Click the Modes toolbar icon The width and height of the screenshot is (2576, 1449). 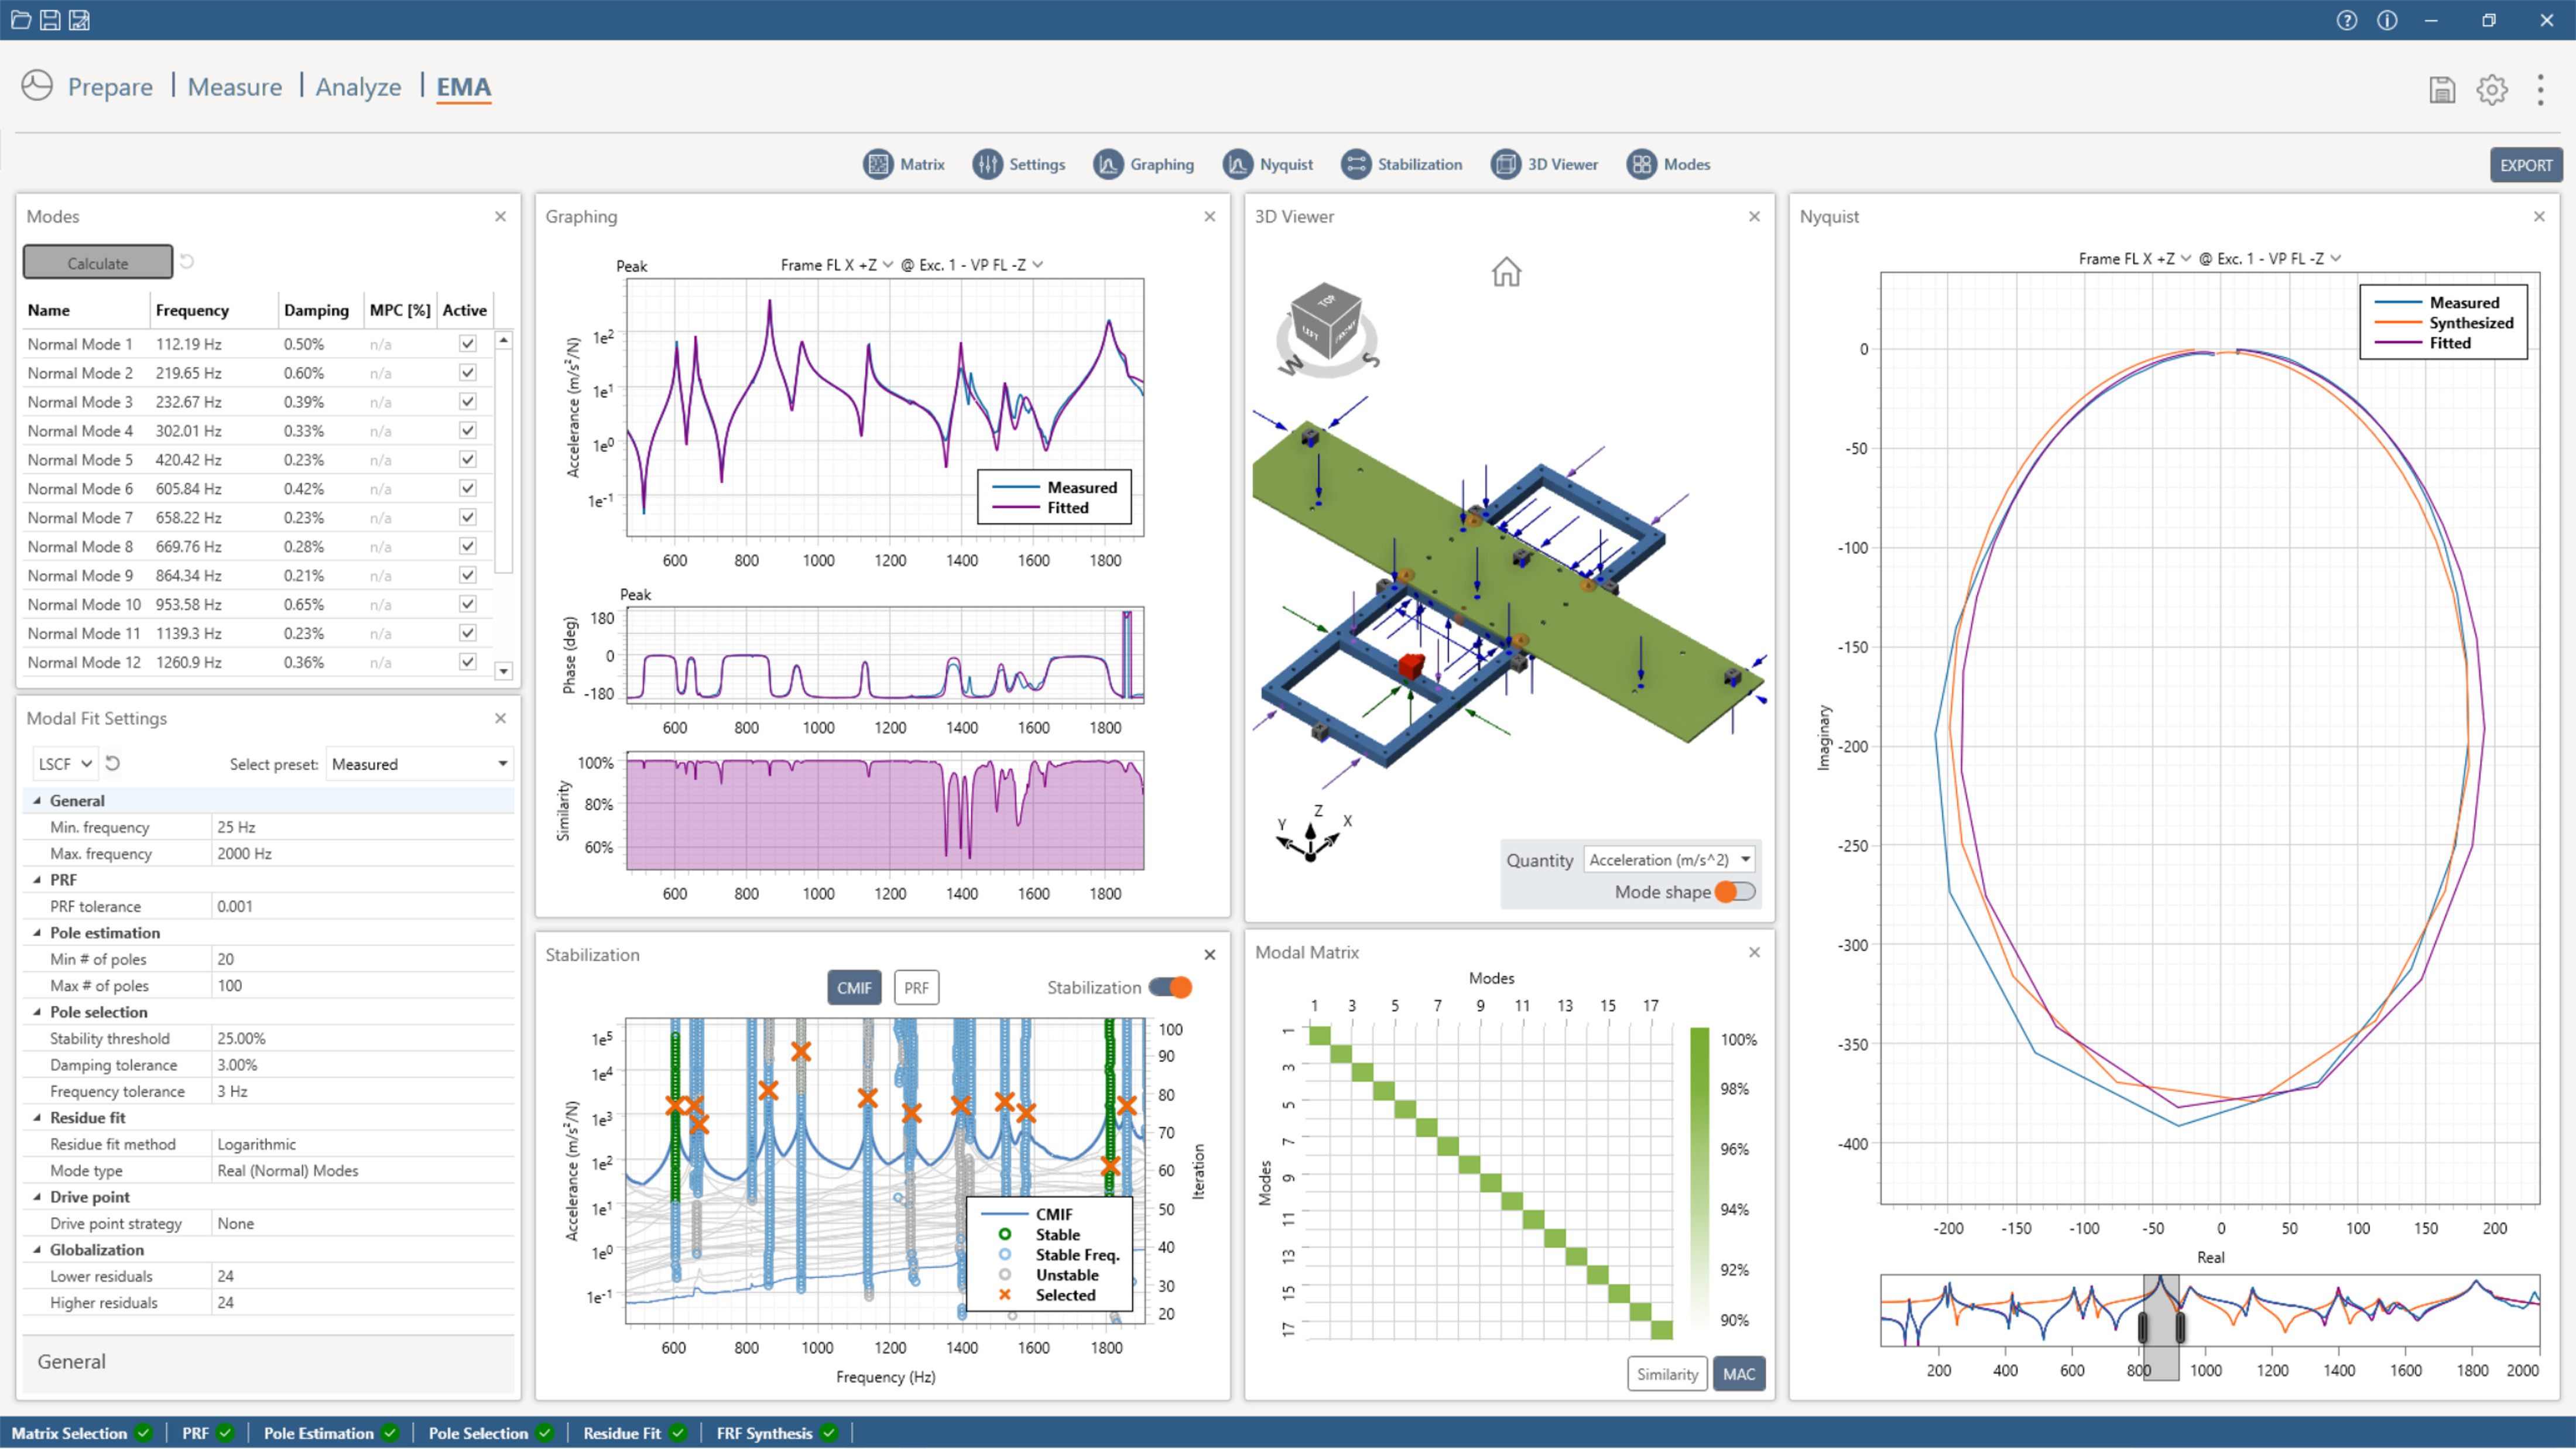pos(1642,164)
